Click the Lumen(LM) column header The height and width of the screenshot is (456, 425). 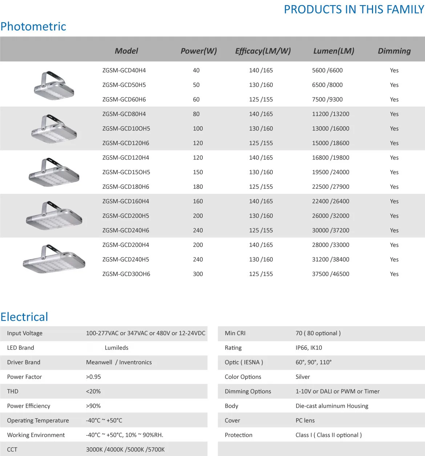(333, 51)
